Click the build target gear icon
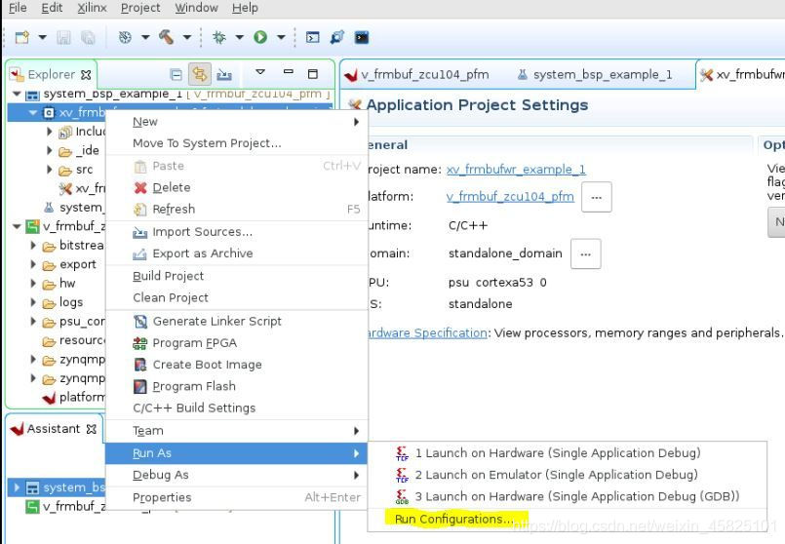785x544 pixels. [125, 38]
